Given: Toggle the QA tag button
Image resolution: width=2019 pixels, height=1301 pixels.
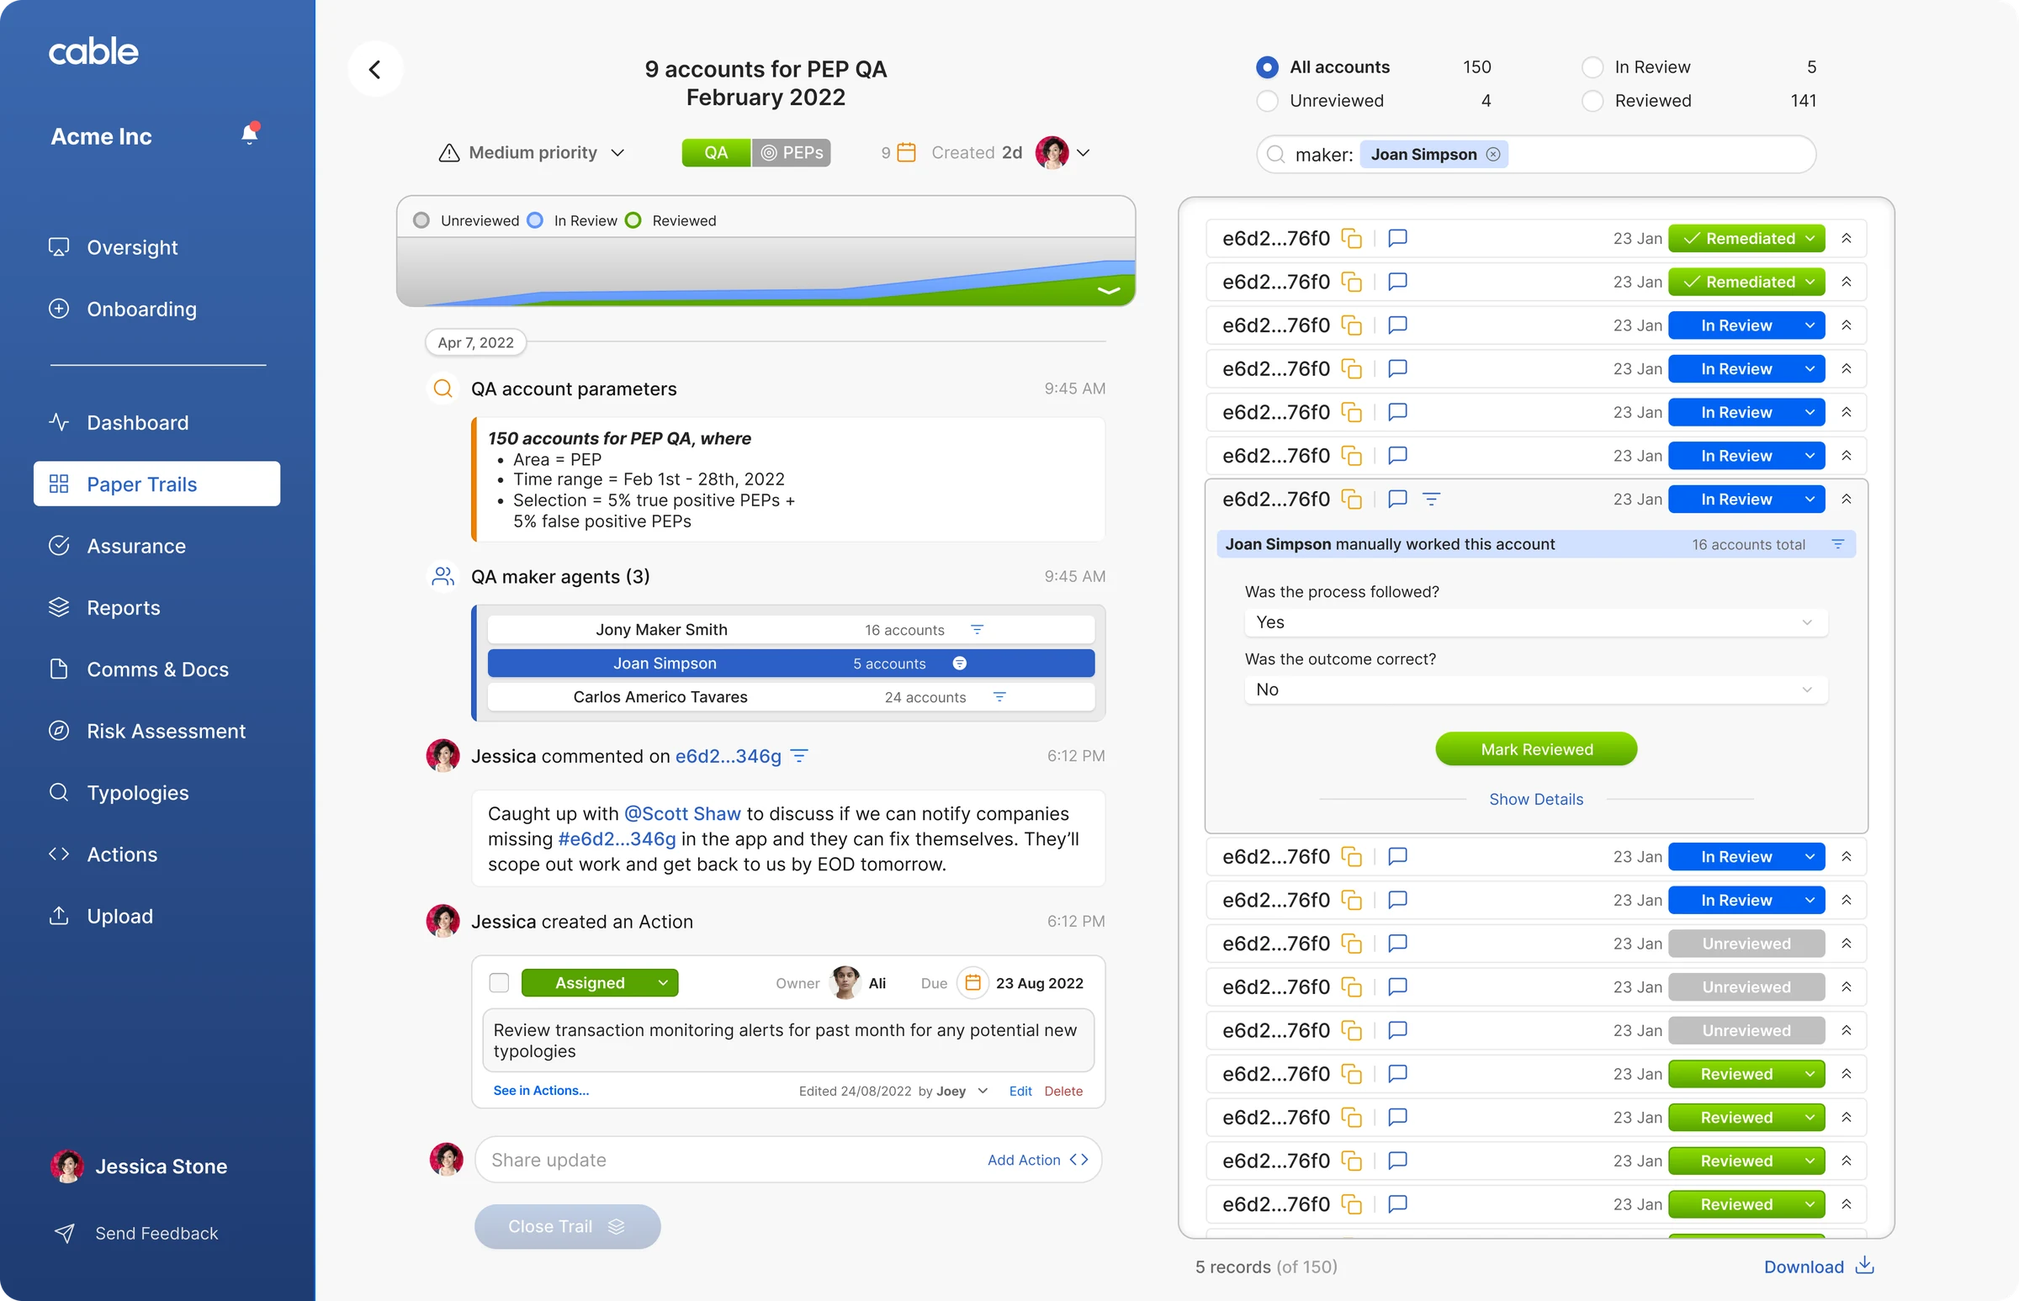Looking at the screenshot, I should coord(716,153).
